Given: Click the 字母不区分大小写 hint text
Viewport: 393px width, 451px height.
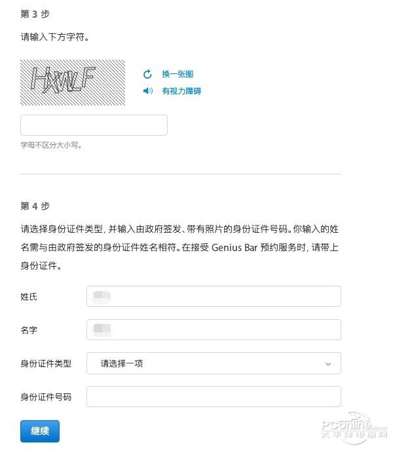Looking at the screenshot, I should (x=51, y=145).
